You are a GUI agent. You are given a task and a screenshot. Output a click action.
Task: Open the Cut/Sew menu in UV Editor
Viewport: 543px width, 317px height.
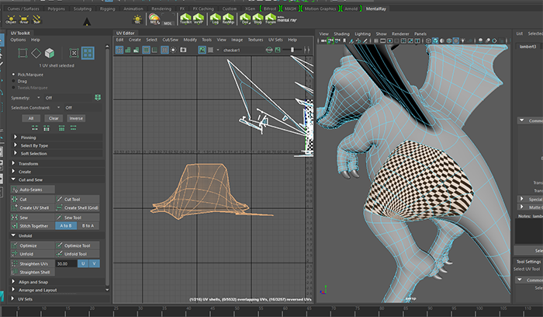coord(170,40)
